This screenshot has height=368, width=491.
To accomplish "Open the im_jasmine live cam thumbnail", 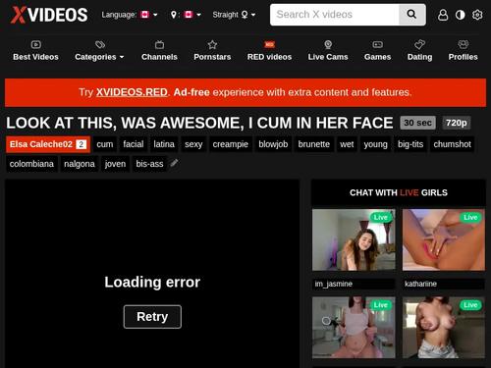I will (354, 239).
